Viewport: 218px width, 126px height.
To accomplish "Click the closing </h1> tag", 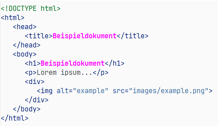I will 115,63.
